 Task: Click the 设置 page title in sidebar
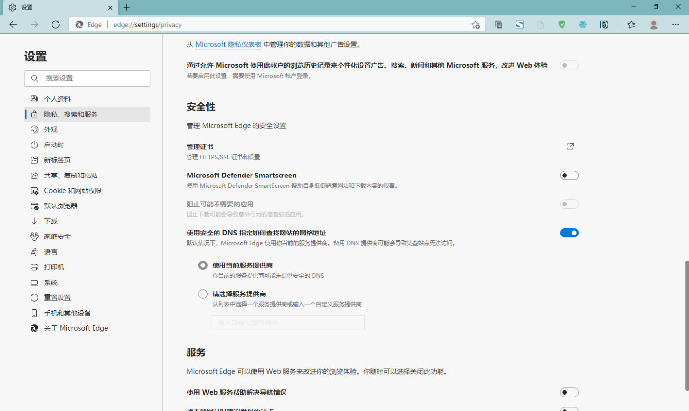tap(35, 57)
